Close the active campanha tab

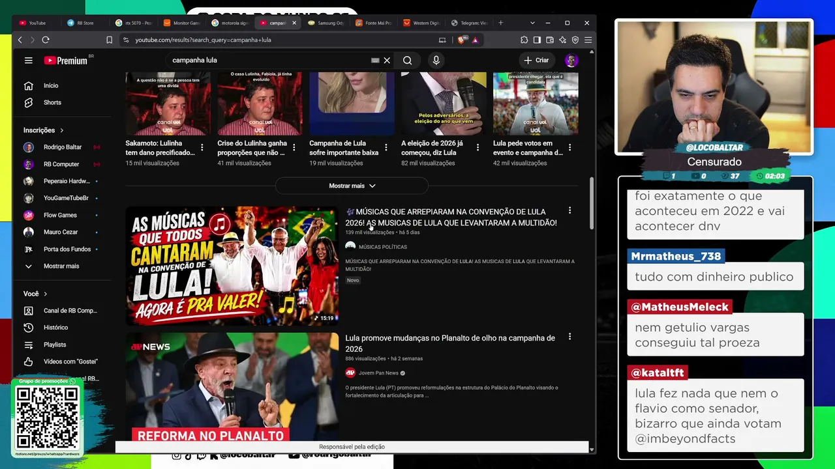click(x=294, y=23)
